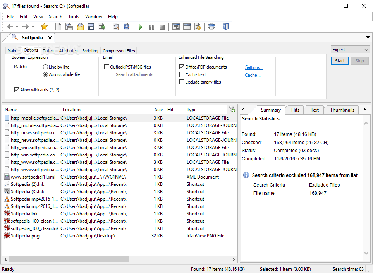Click the Excluded Files link
Viewport: 373px width, 273px height.
pyautogui.click(x=325, y=185)
